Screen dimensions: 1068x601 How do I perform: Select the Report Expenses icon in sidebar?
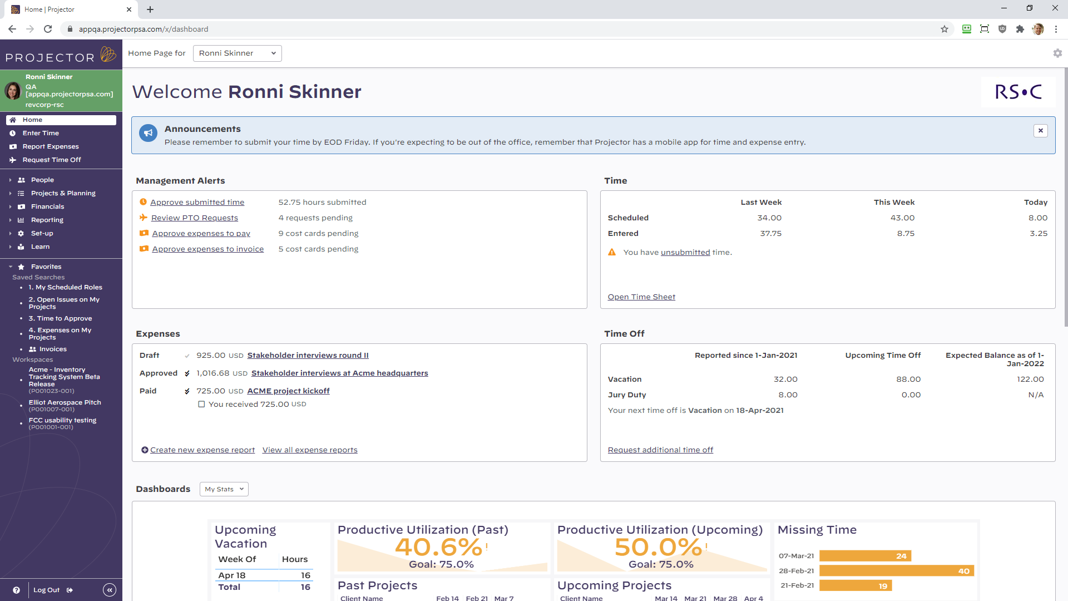[13, 146]
